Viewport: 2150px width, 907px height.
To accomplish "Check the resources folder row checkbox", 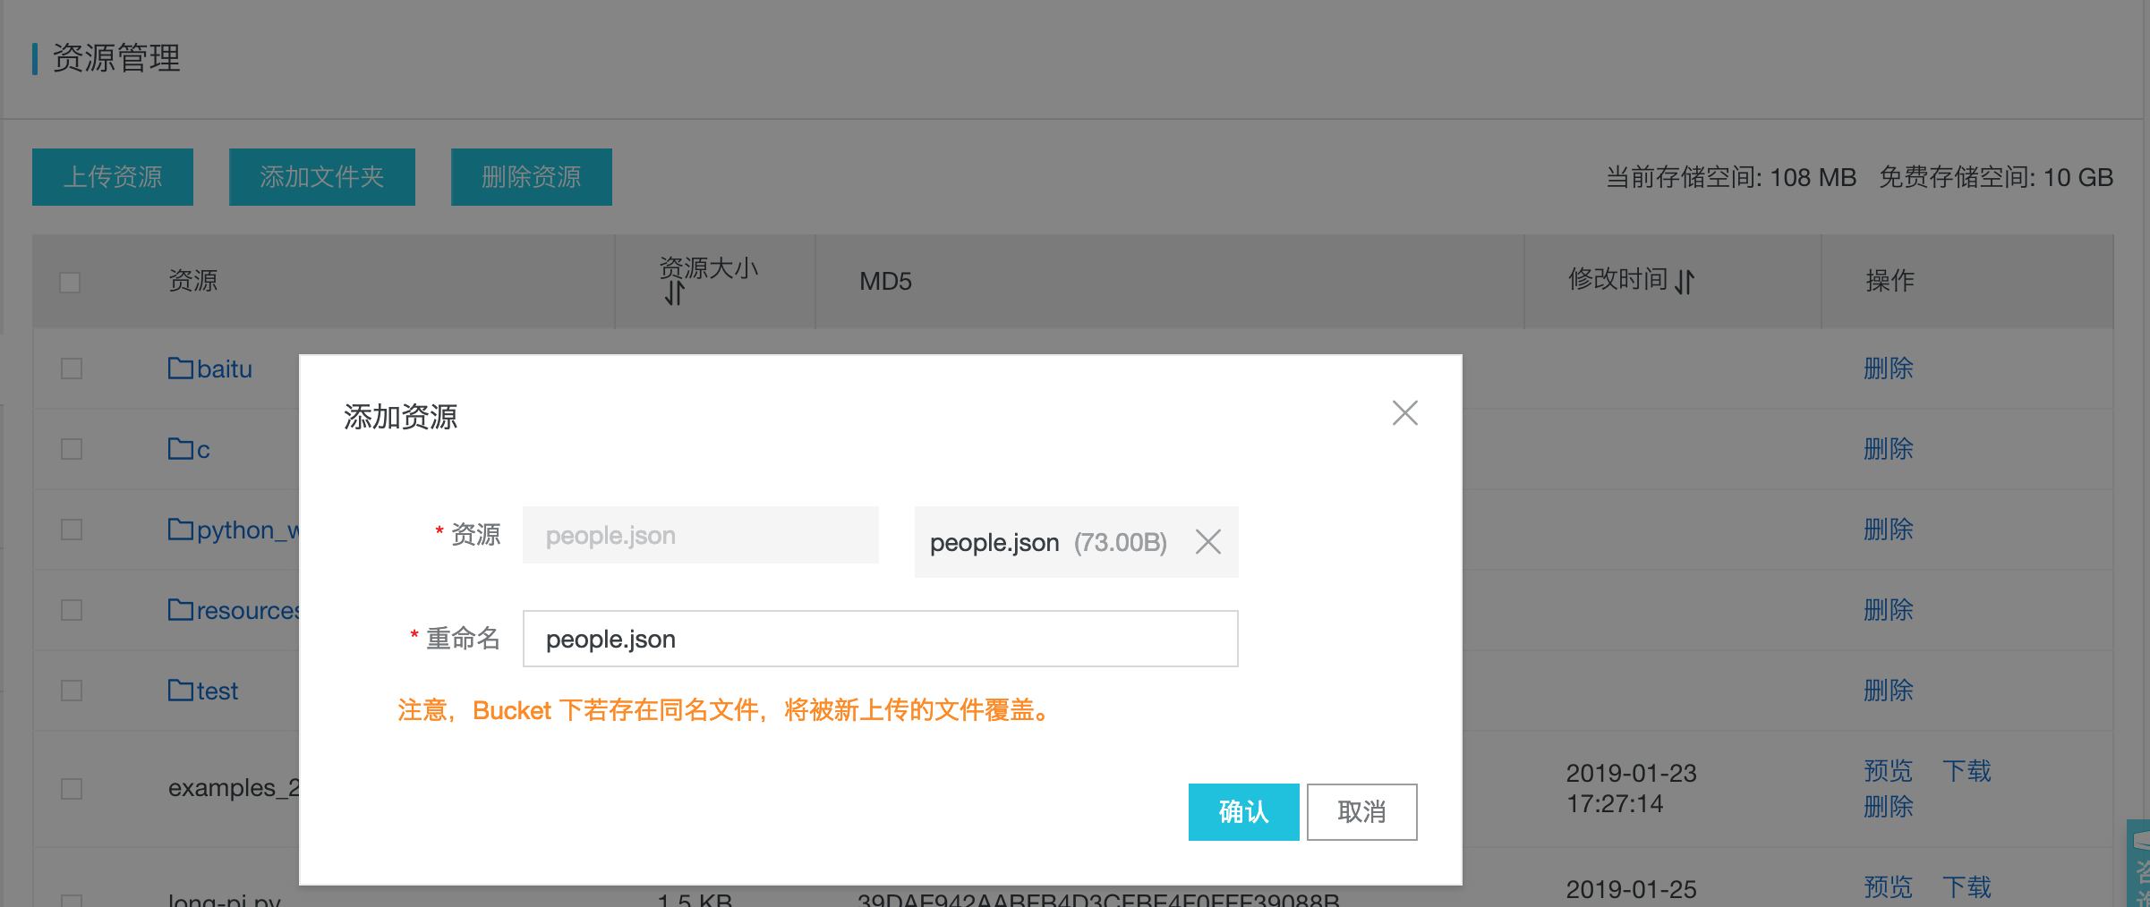I will pyautogui.click(x=72, y=610).
